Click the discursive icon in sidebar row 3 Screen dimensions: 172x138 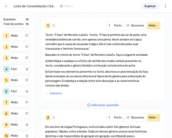point(27,58)
